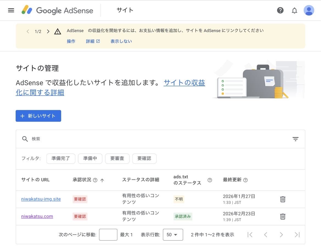Open the Help question mark icon
321x248 pixels.
click(280, 10)
